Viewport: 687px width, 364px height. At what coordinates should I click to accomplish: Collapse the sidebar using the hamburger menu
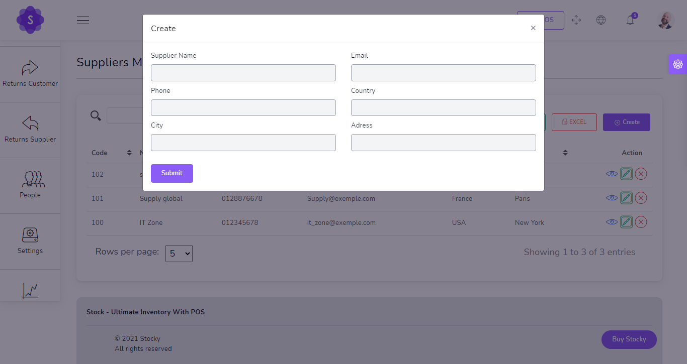pos(83,20)
